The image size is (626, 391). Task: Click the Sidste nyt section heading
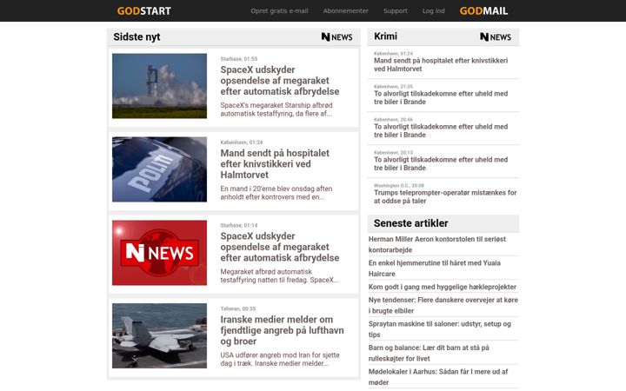coord(137,36)
